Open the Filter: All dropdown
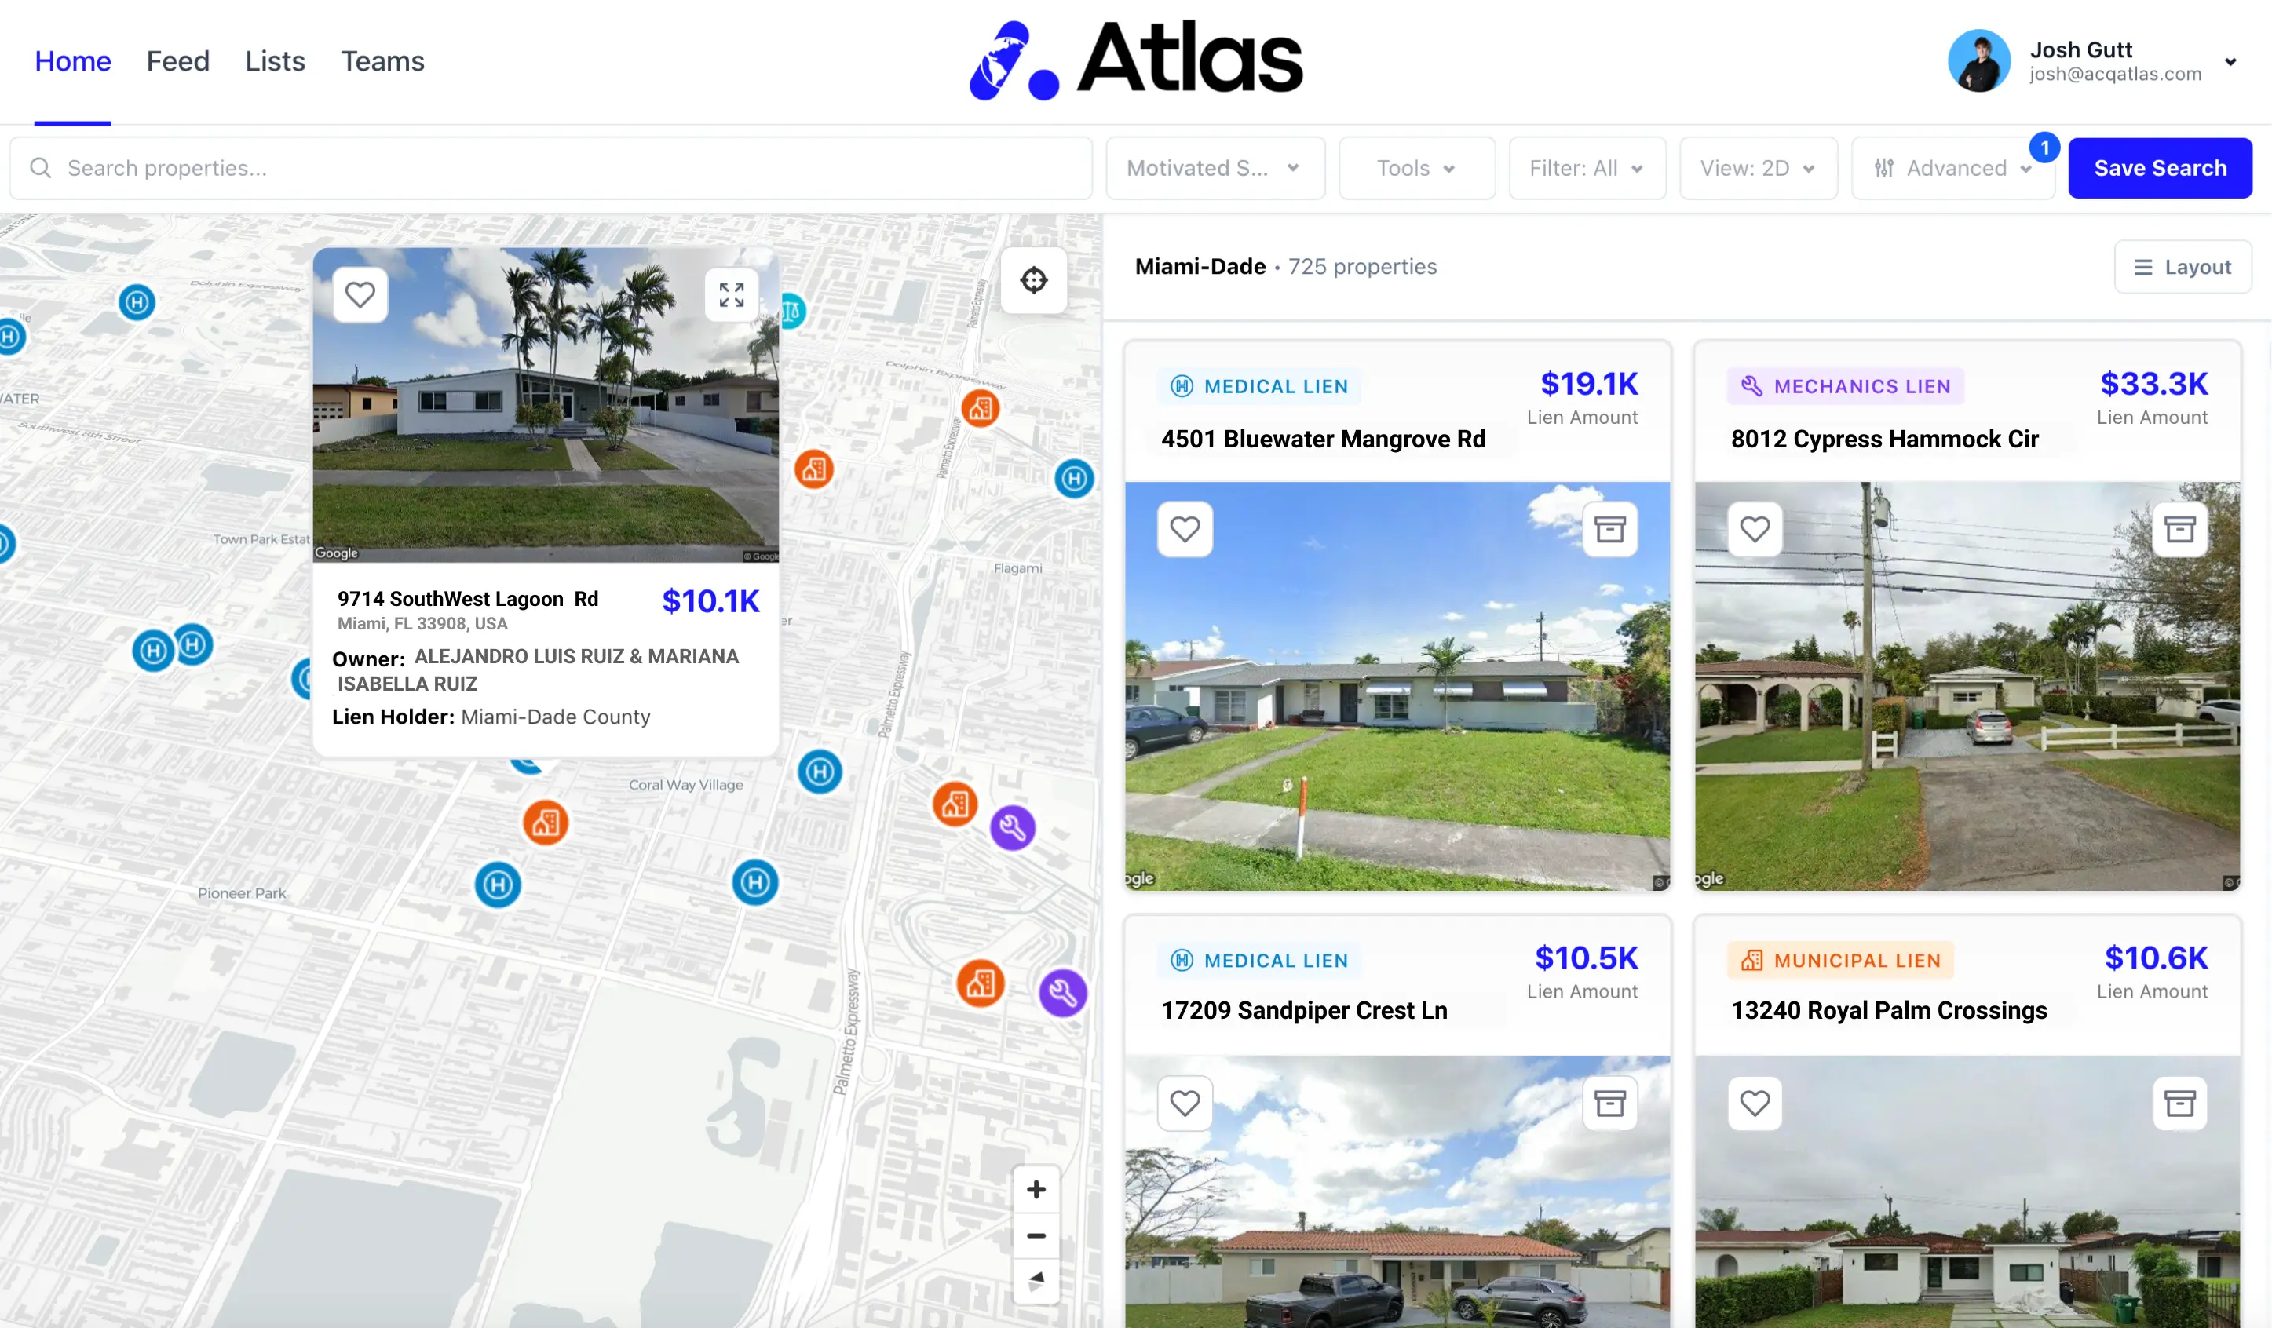 tap(1586, 169)
